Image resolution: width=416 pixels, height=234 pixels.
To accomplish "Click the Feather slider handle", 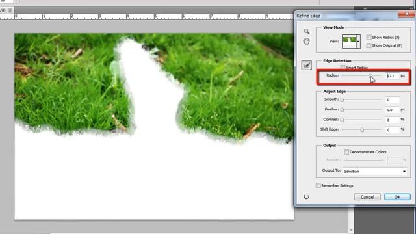I will pos(342,110).
